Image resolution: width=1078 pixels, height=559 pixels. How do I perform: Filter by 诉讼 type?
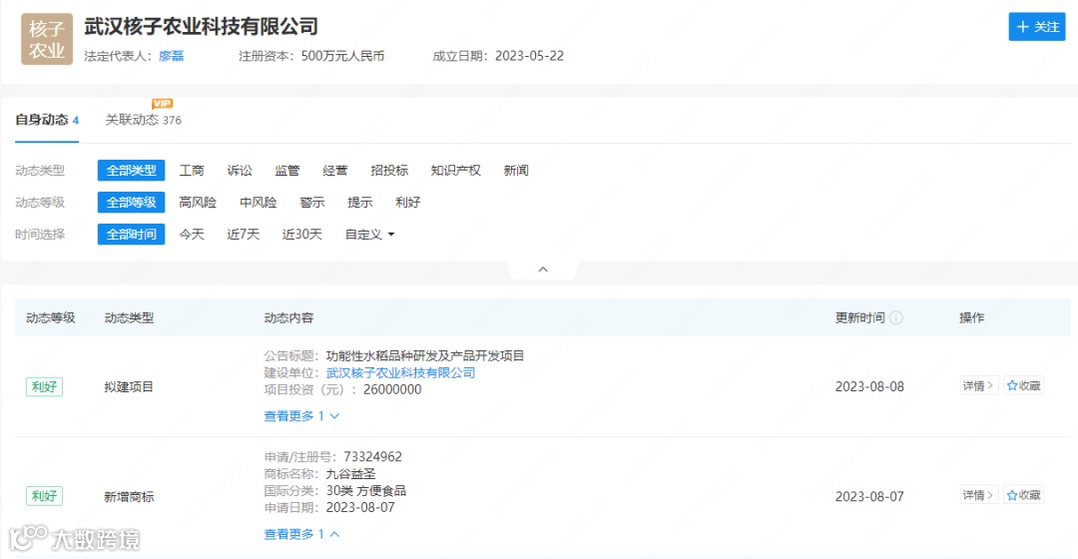(240, 171)
